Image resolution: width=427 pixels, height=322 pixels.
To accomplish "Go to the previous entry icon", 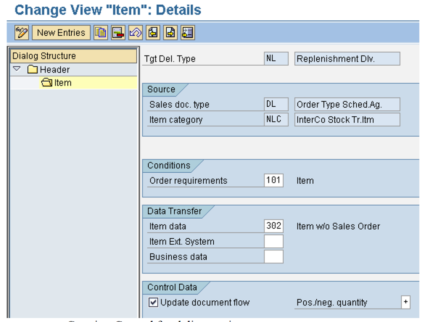I will [x=152, y=33].
